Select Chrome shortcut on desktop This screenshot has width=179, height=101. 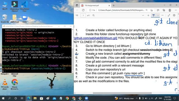click(15, 84)
